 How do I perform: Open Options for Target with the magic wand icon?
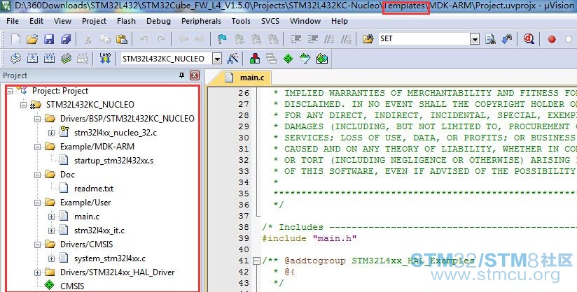click(232, 59)
